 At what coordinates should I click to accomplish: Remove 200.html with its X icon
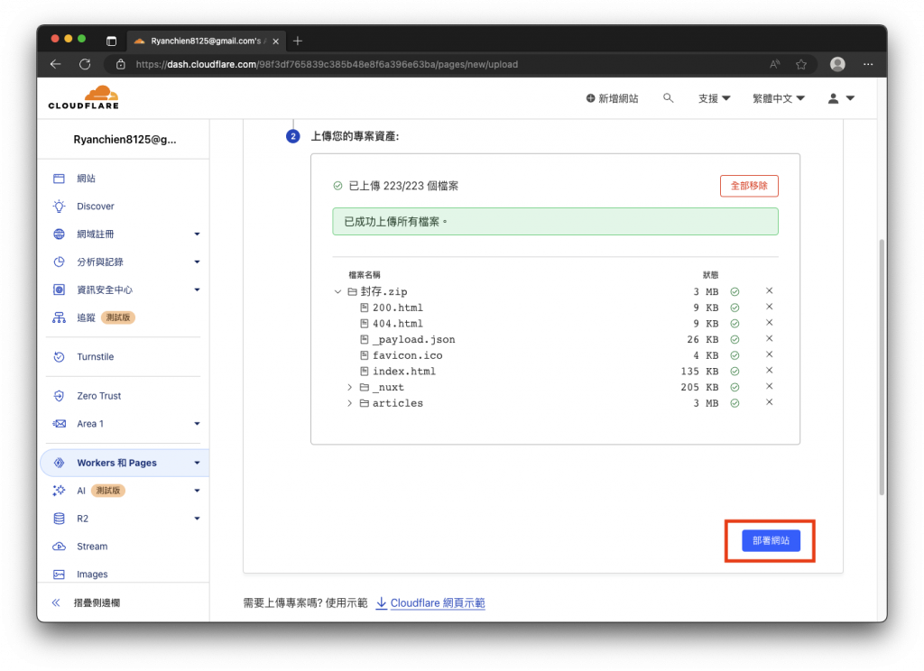[769, 307]
